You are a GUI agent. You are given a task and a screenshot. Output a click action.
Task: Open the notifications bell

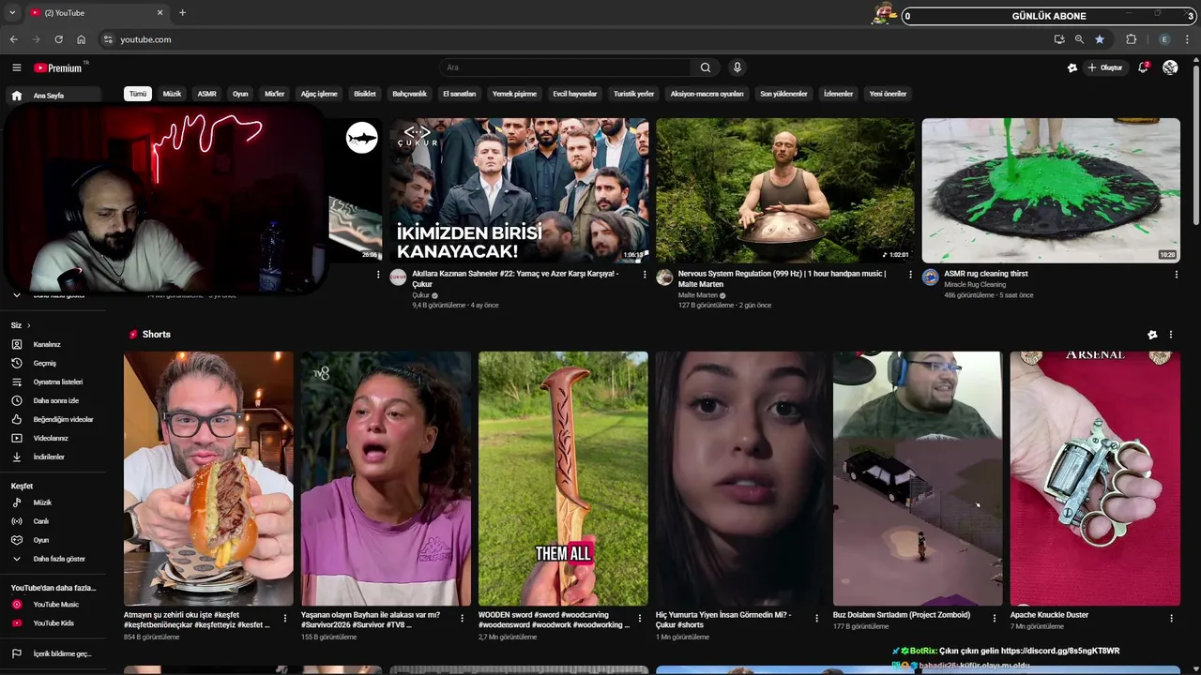[x=1143, y=67]
